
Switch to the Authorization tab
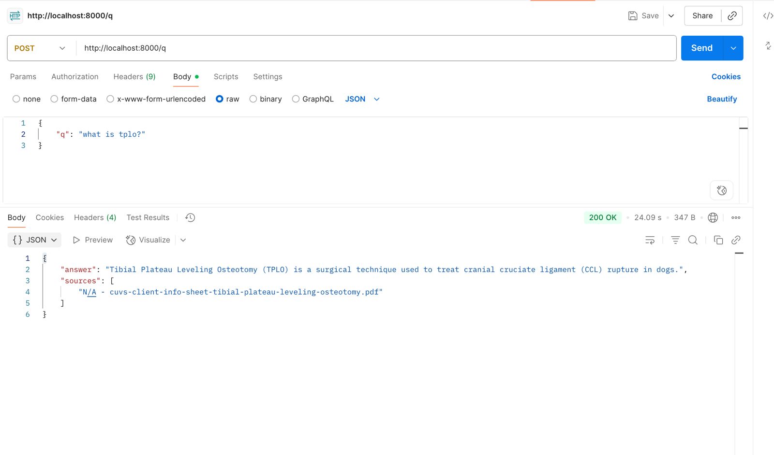pyautogui.click(x=75, y=77)
